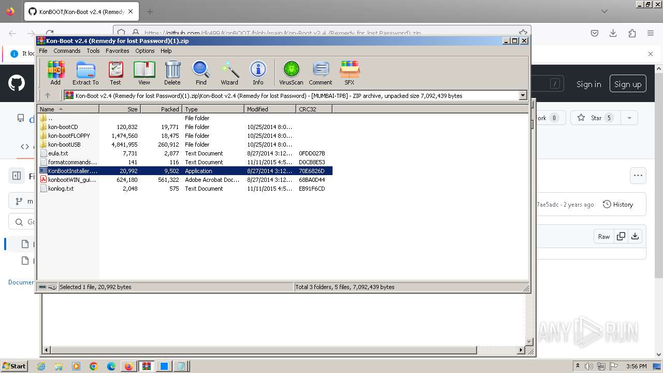Select the kon-bootUSB folder
Image resolution: width=663 pixels, height=373 pixels.
(x=185, y=145)
